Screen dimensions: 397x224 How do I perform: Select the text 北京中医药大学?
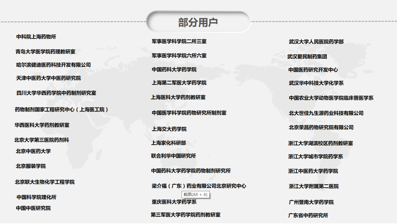click(x=33, y=151)
